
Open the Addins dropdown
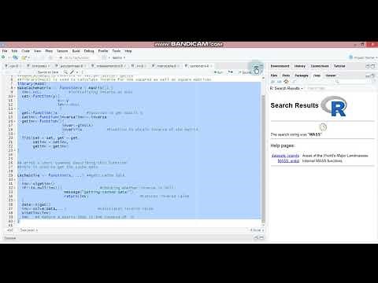pyautogui.click(x=119, y=57)
